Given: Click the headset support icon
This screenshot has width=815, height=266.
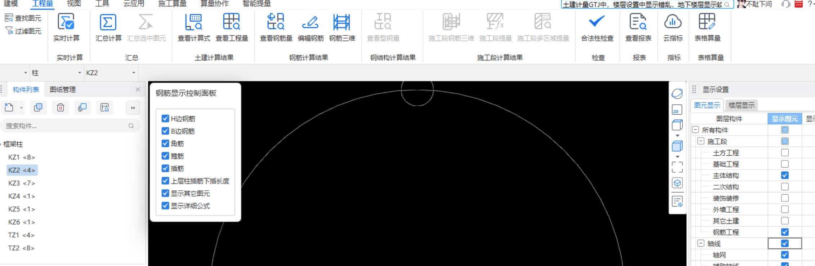Looking at the screenshot, I should (x=786, y=4).
